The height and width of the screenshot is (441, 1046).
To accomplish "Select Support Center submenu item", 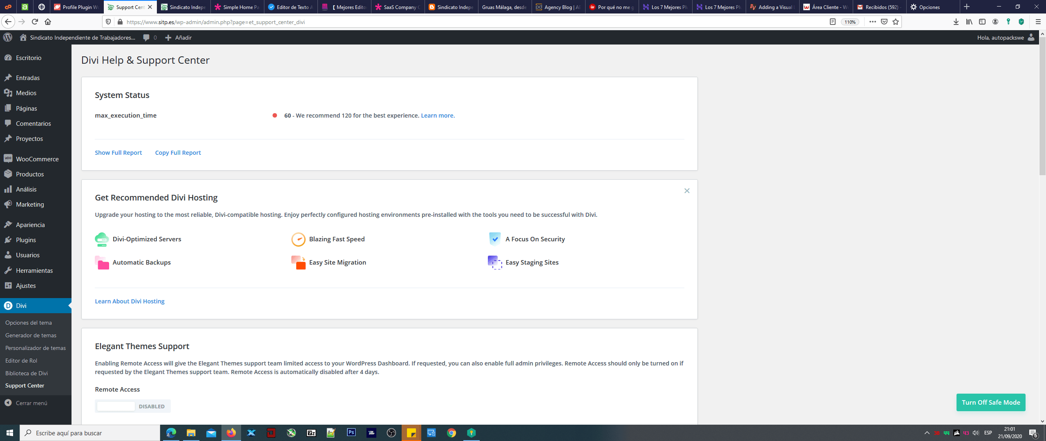I will (25, 385).
